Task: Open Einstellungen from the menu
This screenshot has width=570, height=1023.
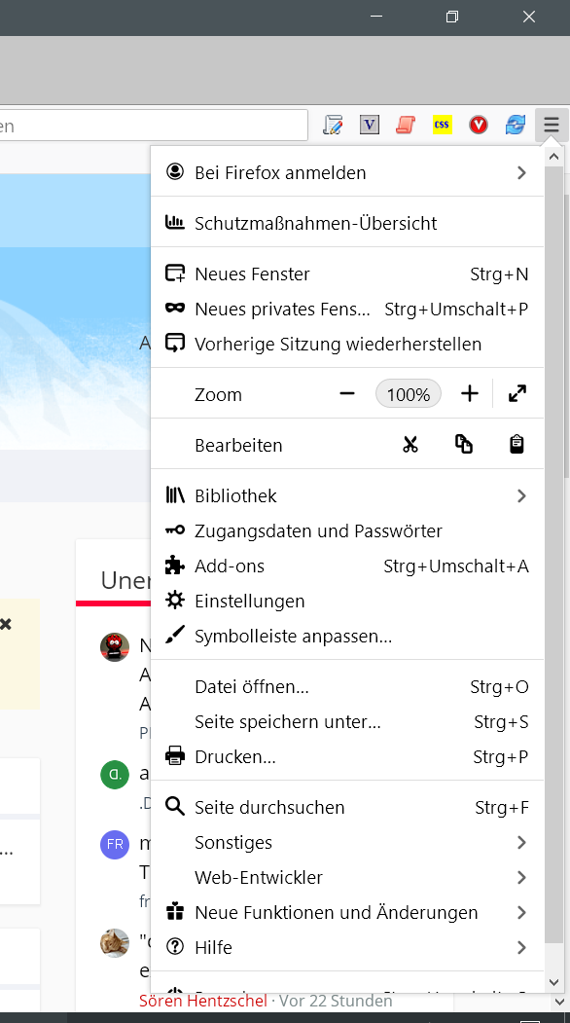Action: point(347,601)
